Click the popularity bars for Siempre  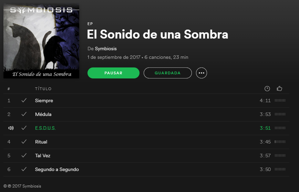[280, 100]
